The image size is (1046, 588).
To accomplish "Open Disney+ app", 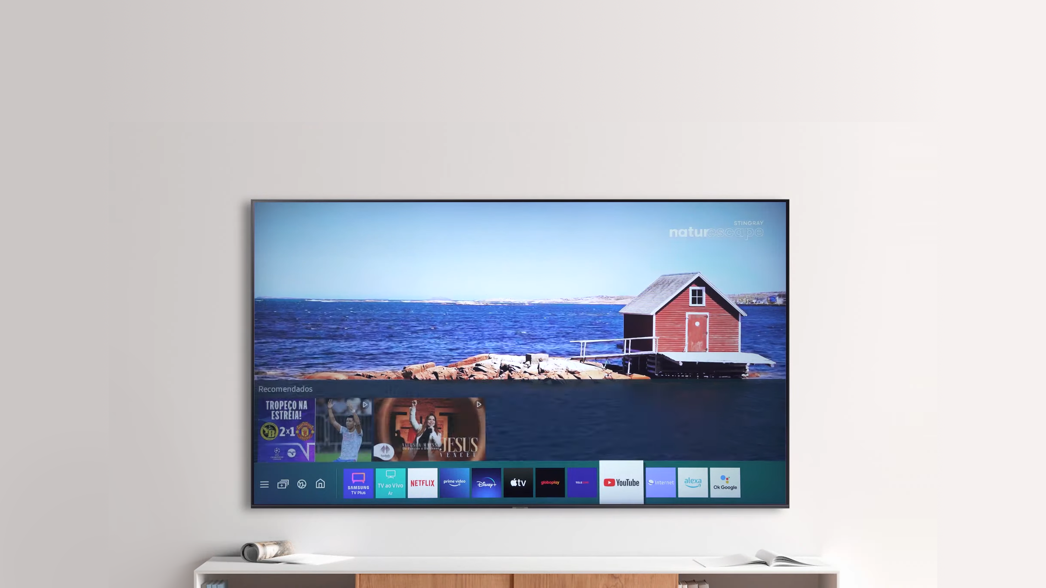I will click(x=485, y=482).
